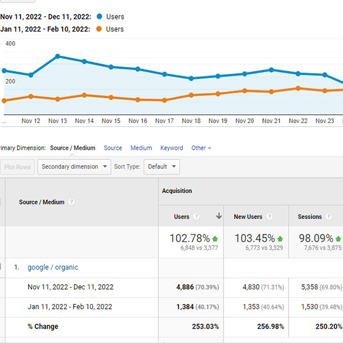
Task: Click the blue Nov 13 data point
Action: [x=58, y=57]
